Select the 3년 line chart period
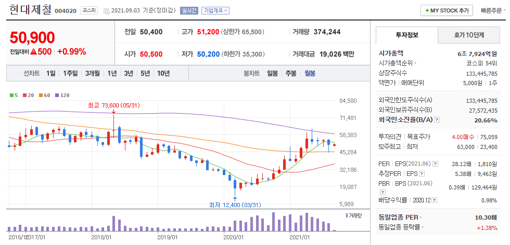Viewport: 510px width, 245px height. [x=129, y=73]
